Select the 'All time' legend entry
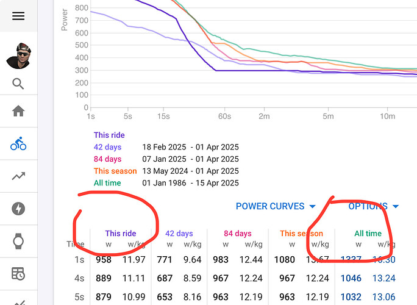The image size is (417, 305). click(107, 183)
